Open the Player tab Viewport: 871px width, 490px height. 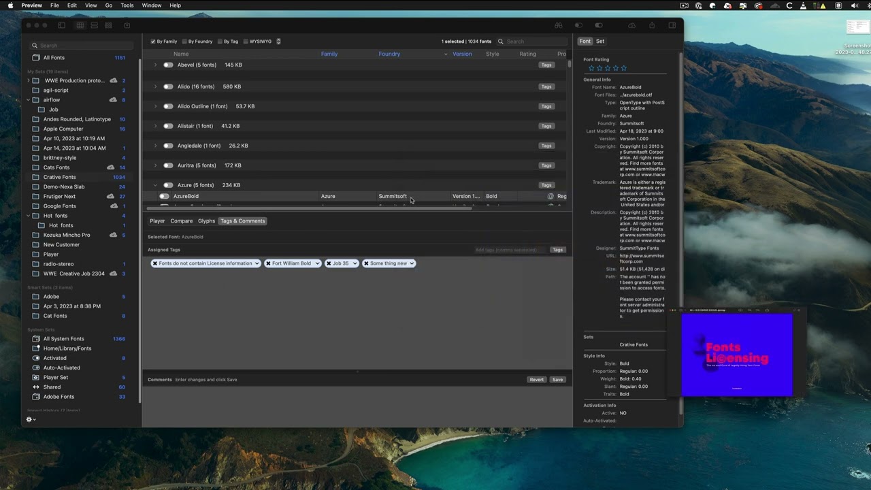pyautogui.click(x=157, y=221)
